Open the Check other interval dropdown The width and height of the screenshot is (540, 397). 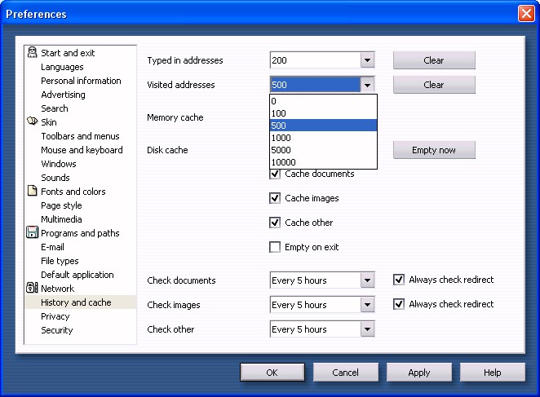[367, 329]
